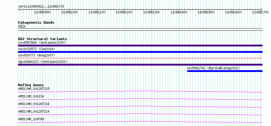This screenshot has height=126, width=271.
Task: Select the blue nsv1032572 variant bar
Action: pos(140,52)
